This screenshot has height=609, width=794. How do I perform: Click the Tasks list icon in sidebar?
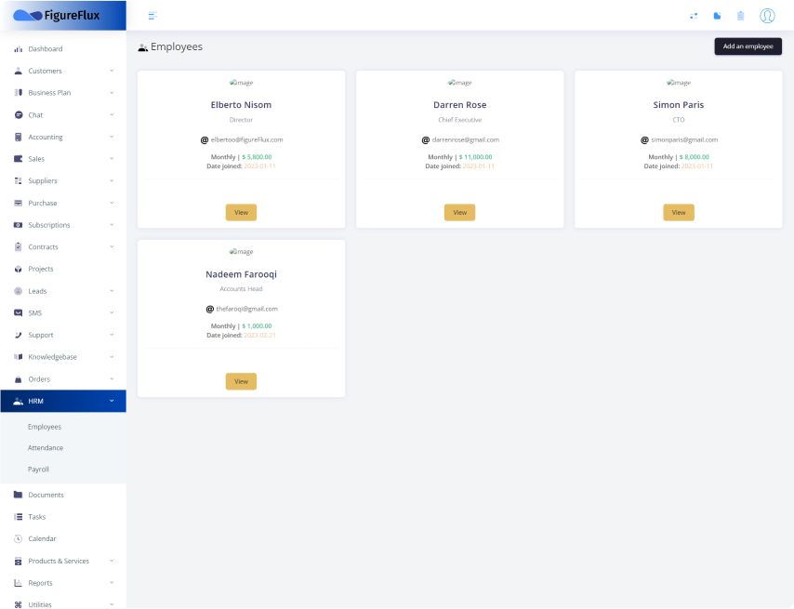[18, 517]
